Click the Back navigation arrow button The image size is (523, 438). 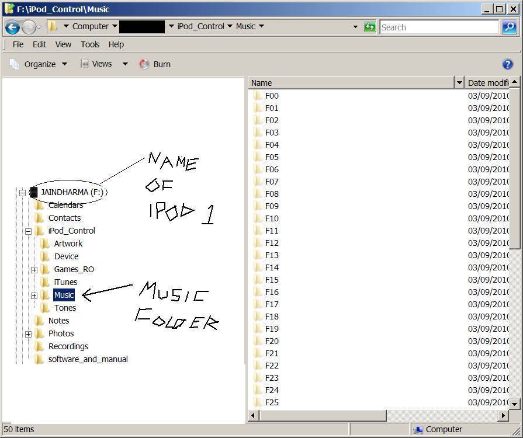point(12,27)
